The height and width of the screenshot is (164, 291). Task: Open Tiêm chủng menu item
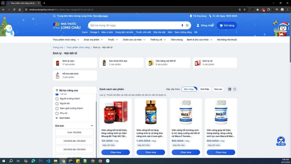coord(176,40)
